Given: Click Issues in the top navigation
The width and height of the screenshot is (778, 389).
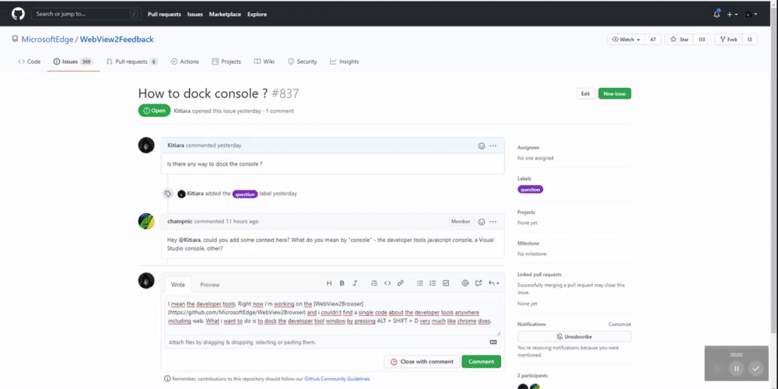Looking at the screenshot, I should click(195, 14).
